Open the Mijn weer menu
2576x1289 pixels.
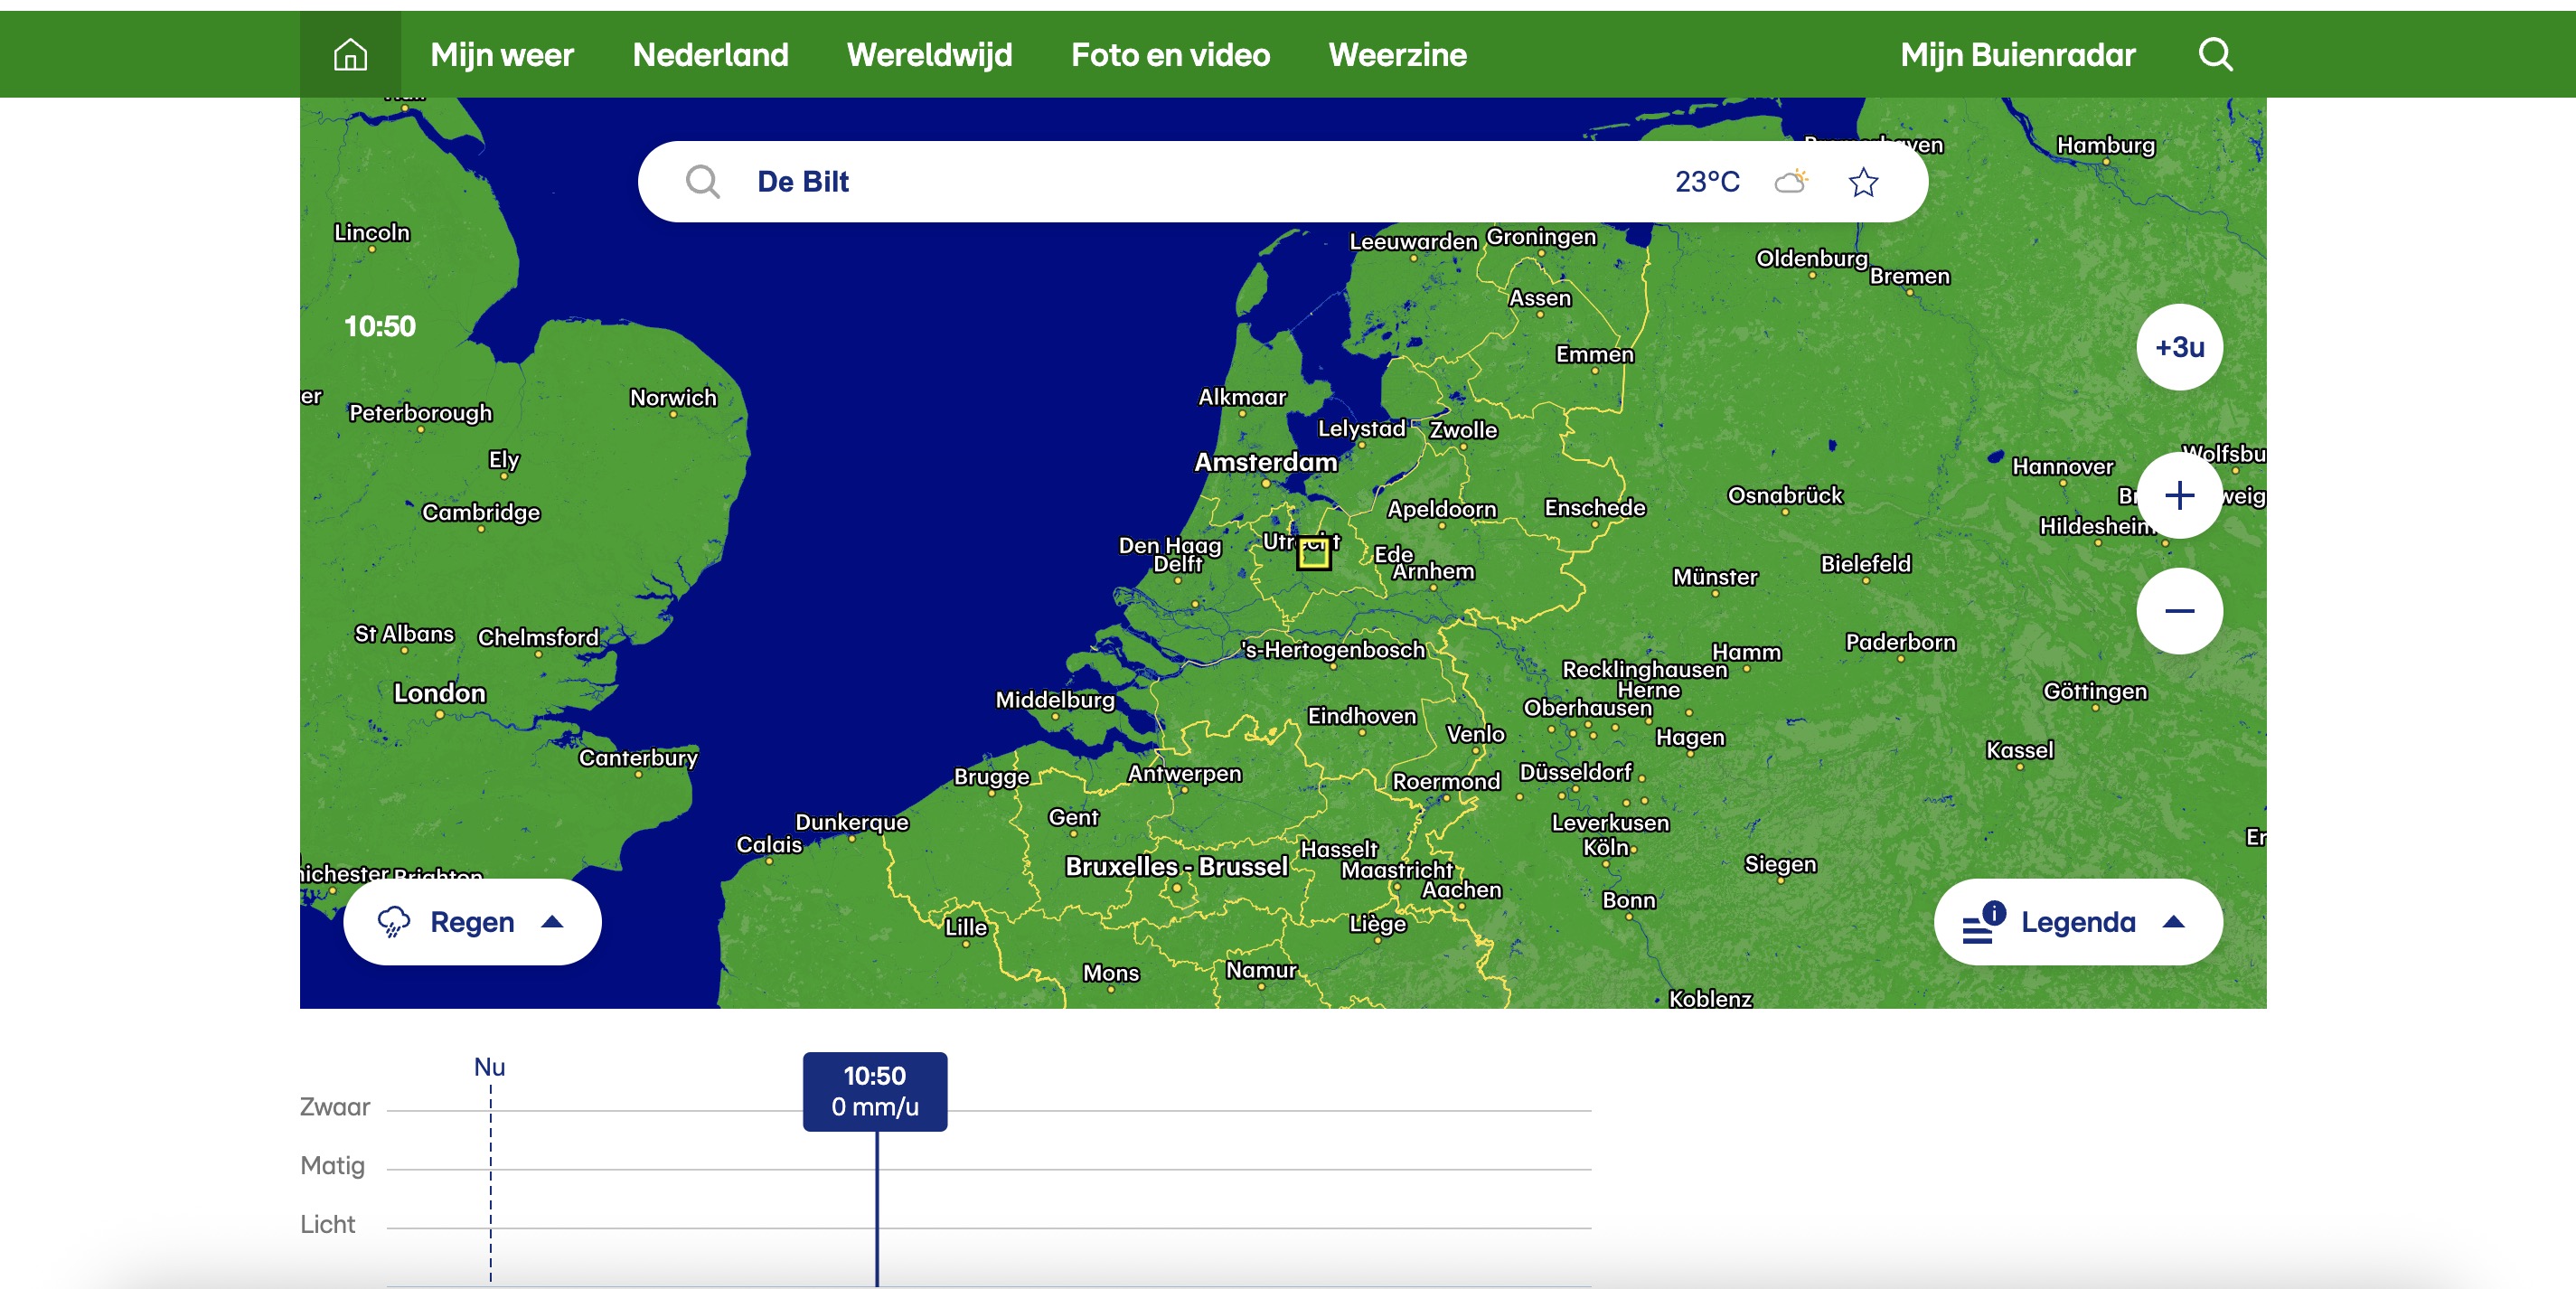tap(502, 54)
